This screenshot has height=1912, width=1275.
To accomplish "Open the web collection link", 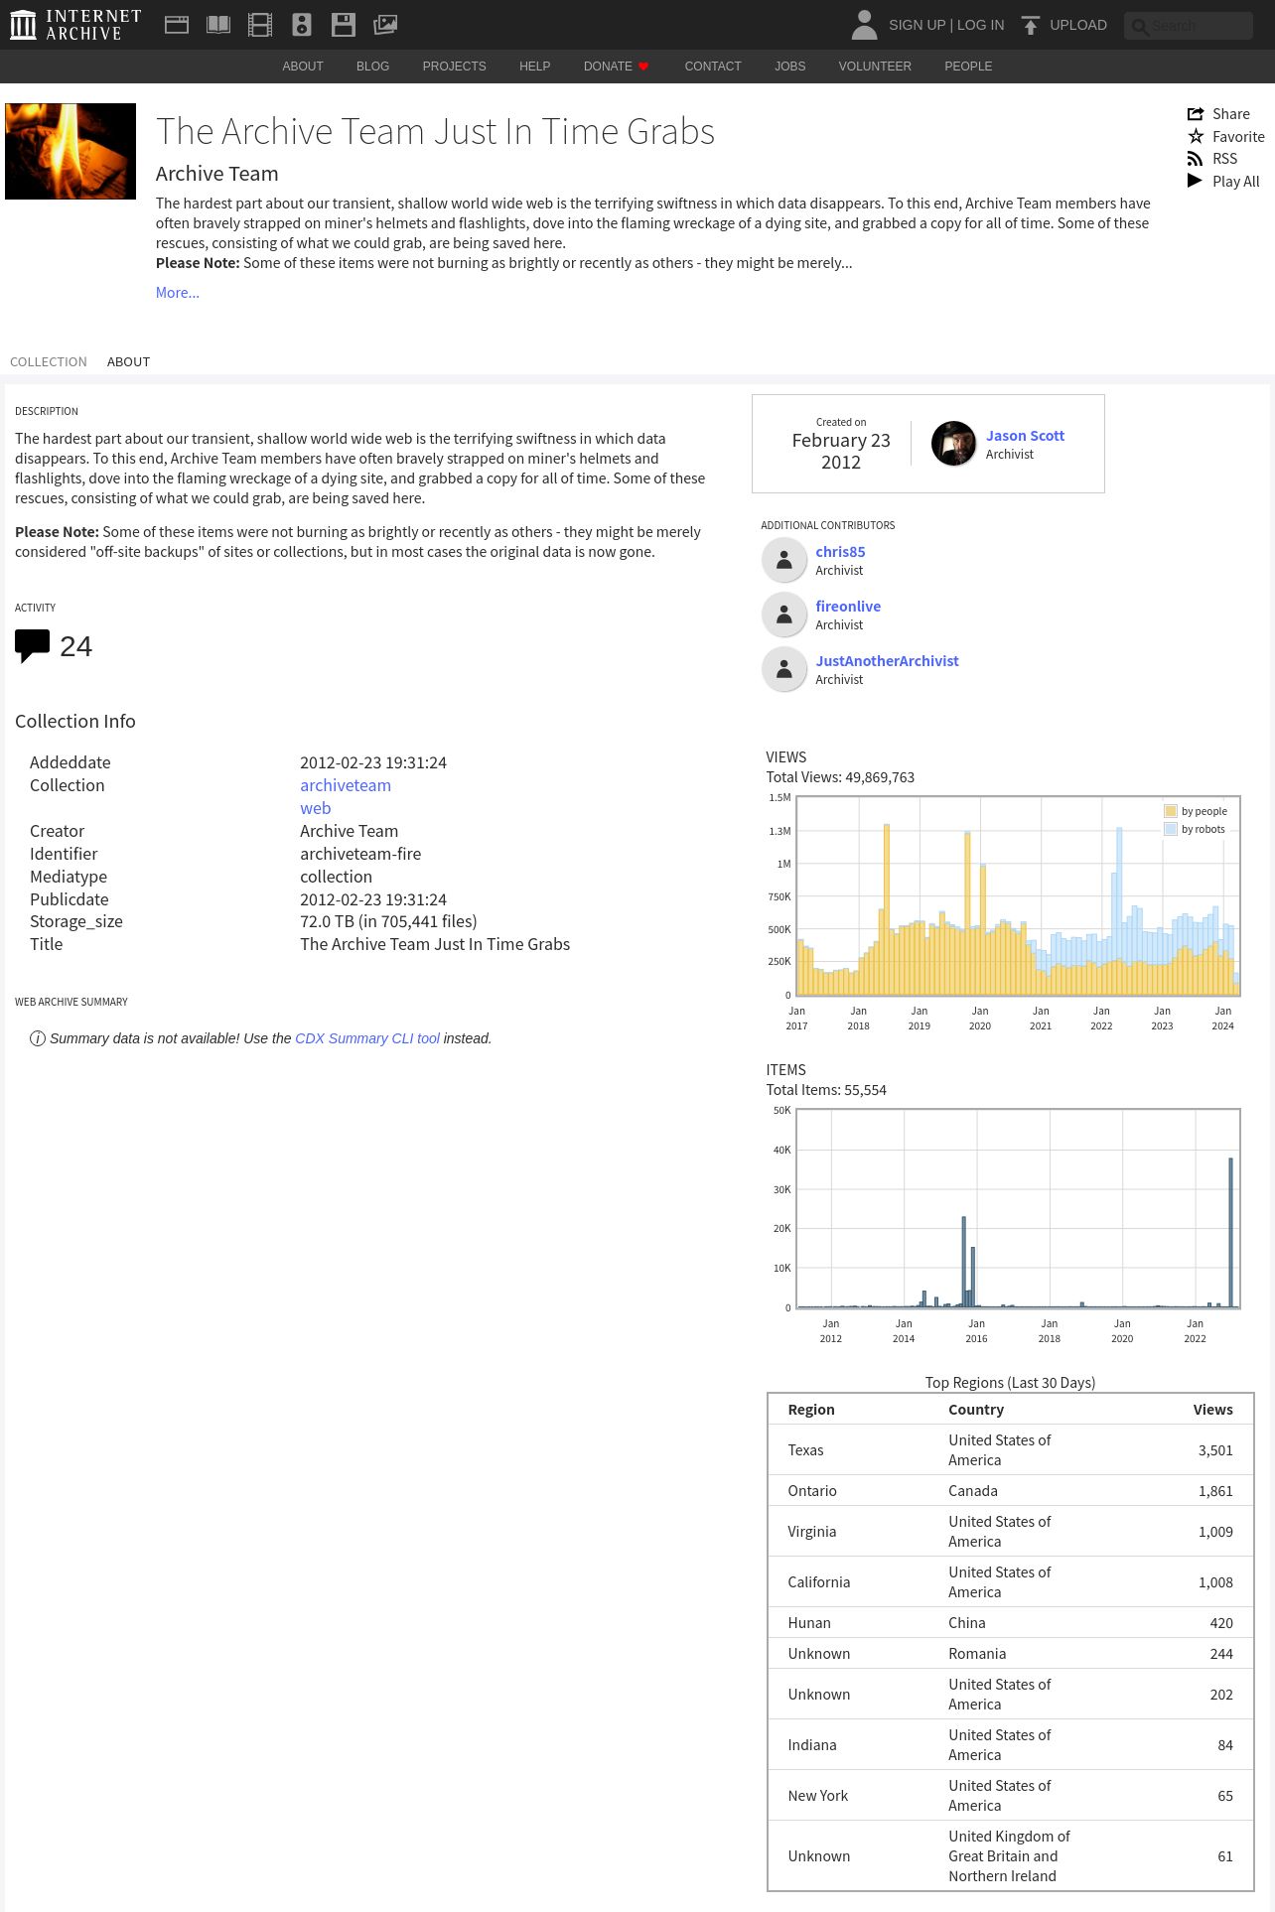I will [x=316, y=808].
